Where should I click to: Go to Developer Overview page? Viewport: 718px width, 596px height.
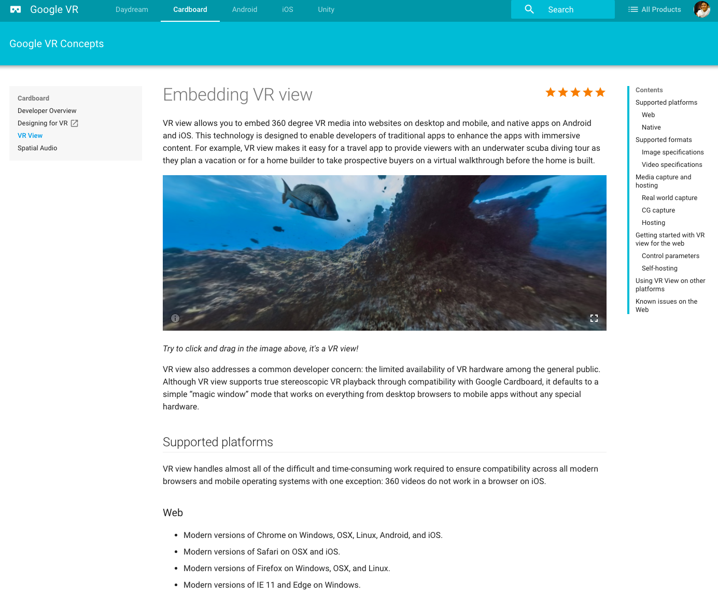[47, 111]
